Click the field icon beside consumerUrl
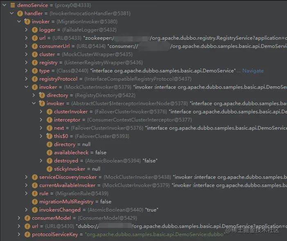Image resolution: width=287 pixels, height=241 pixels. (34, 46)
